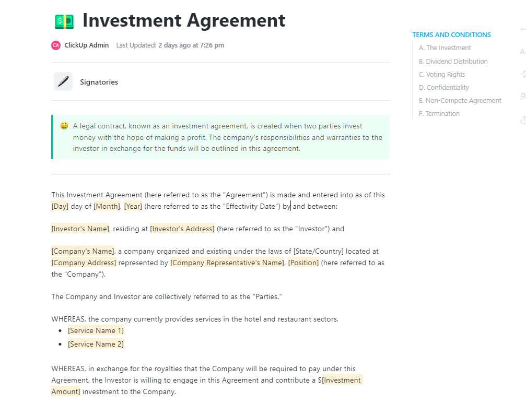Click the share export icon

[523, 120]
